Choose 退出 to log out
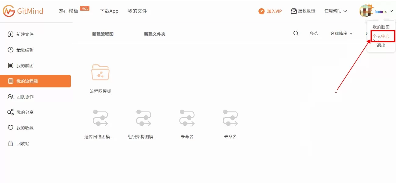The image size is (397, 183). pos(381,45)
